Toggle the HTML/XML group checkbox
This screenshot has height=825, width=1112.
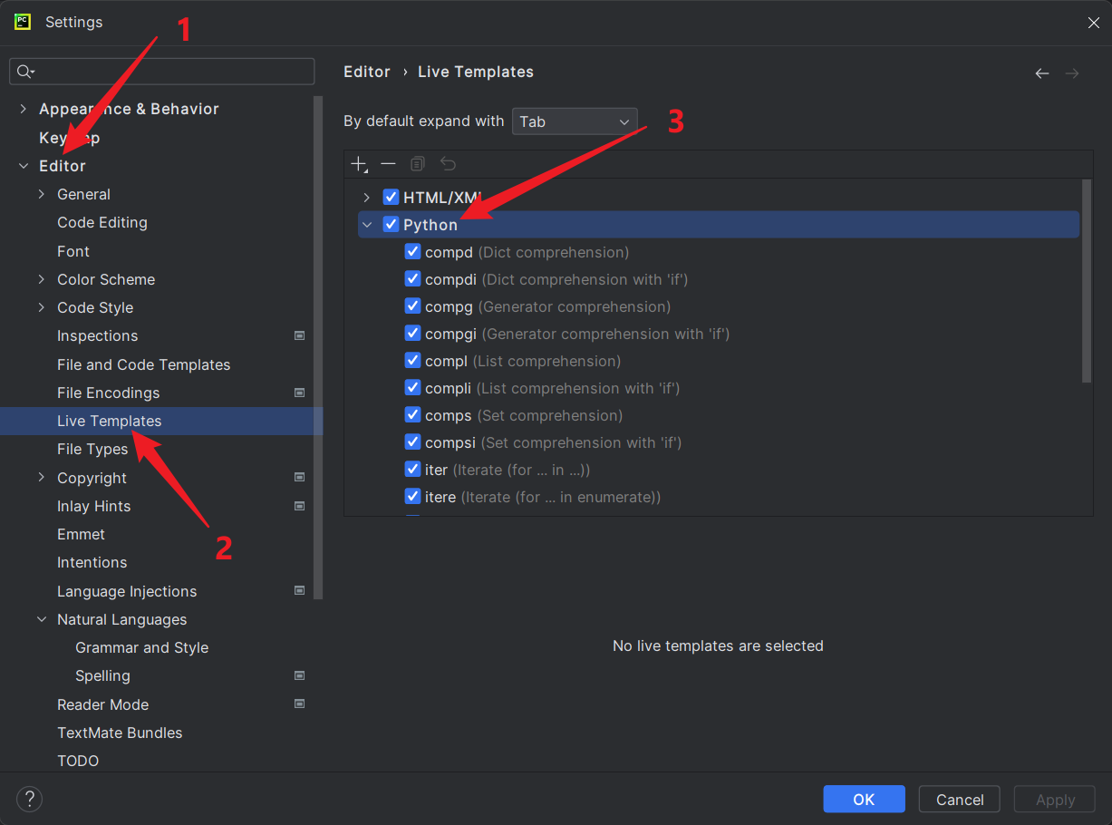tap(392, 197)
